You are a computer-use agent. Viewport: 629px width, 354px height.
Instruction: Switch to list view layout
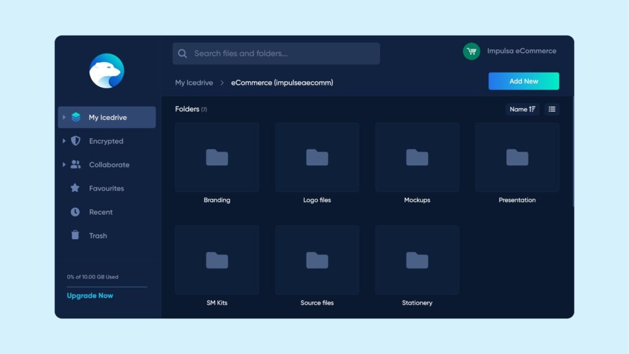pyautogui.click(x=552, y=109)
